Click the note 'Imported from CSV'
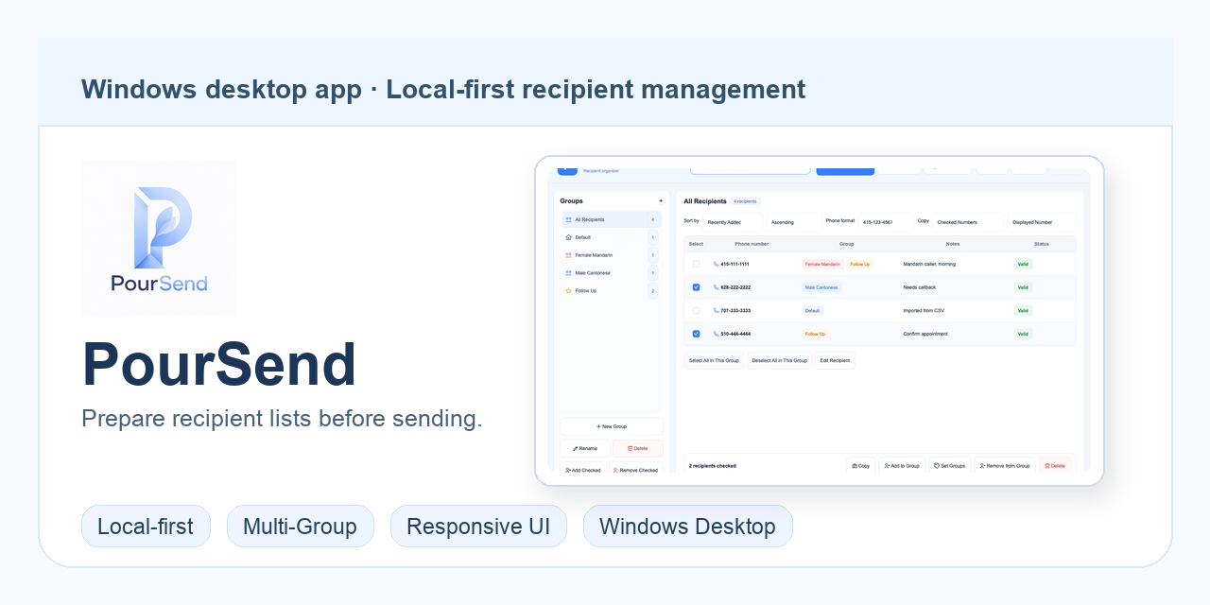This screenshot has height=605, width=1210. pos(924,310)
